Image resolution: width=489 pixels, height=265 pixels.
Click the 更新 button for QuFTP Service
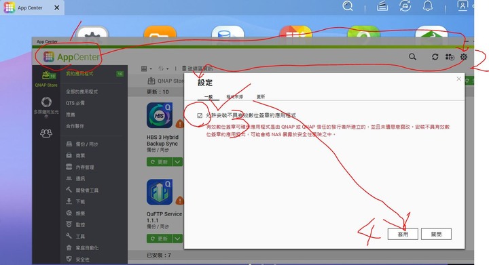tap(160, 239)
